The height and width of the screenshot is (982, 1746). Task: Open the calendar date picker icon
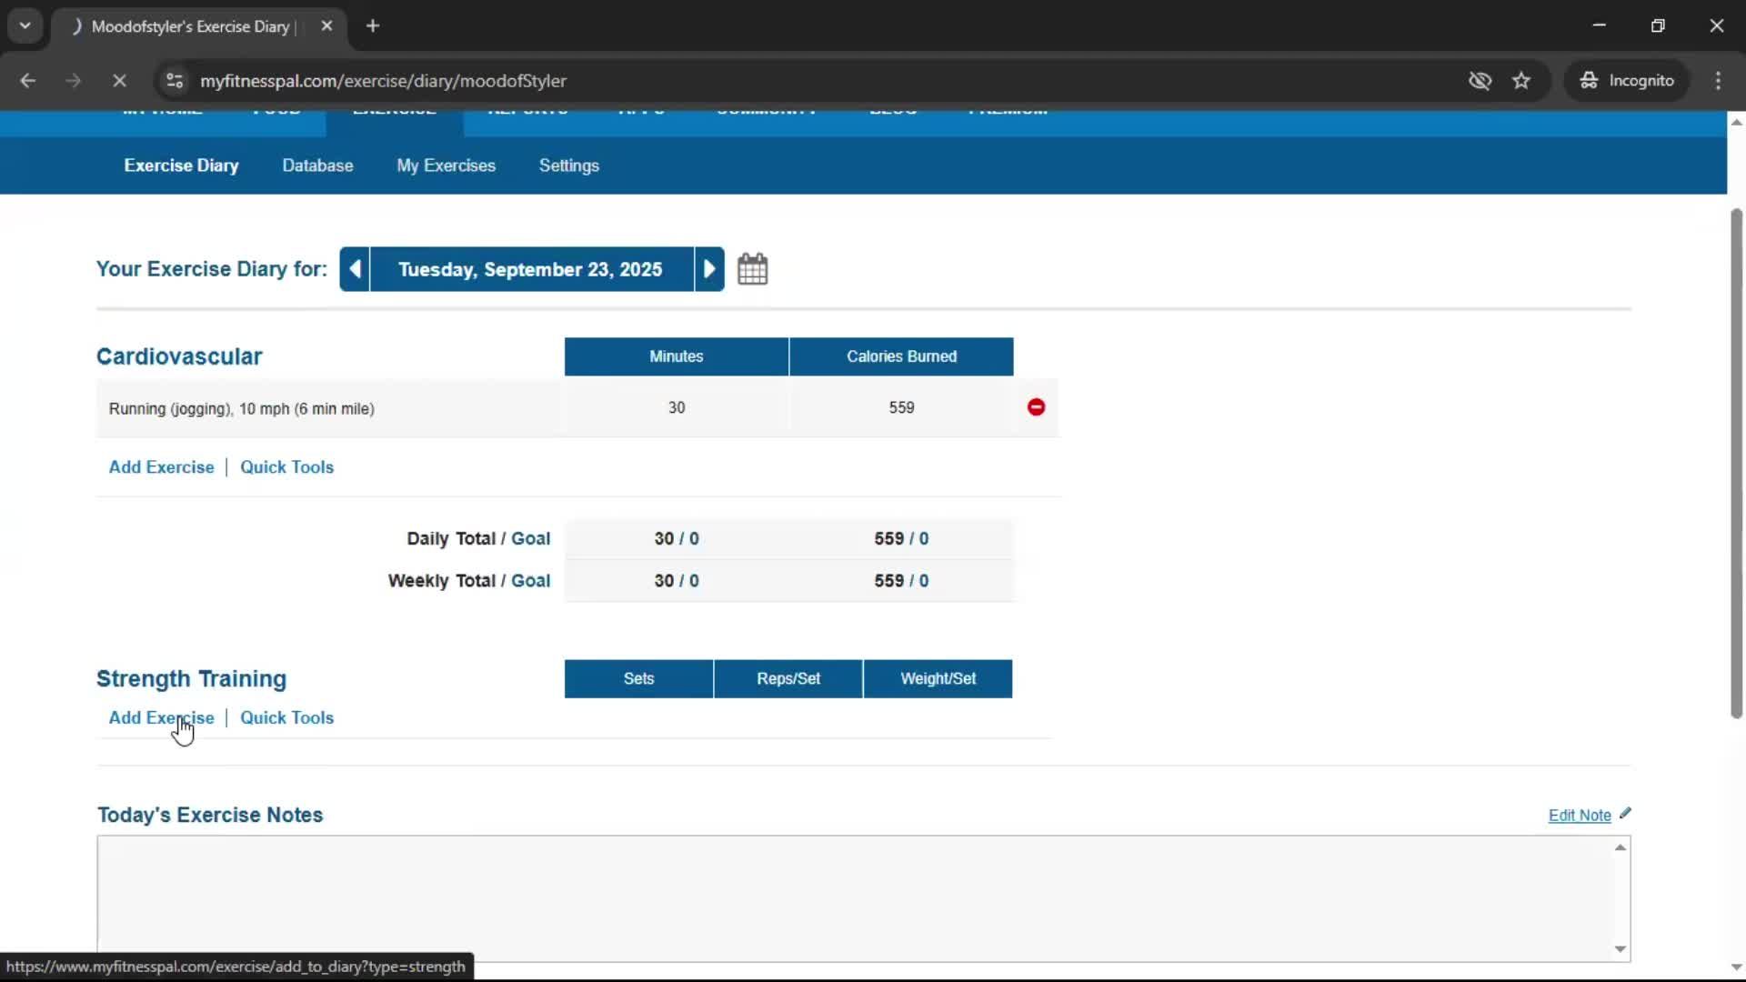[x=752, y=269]
